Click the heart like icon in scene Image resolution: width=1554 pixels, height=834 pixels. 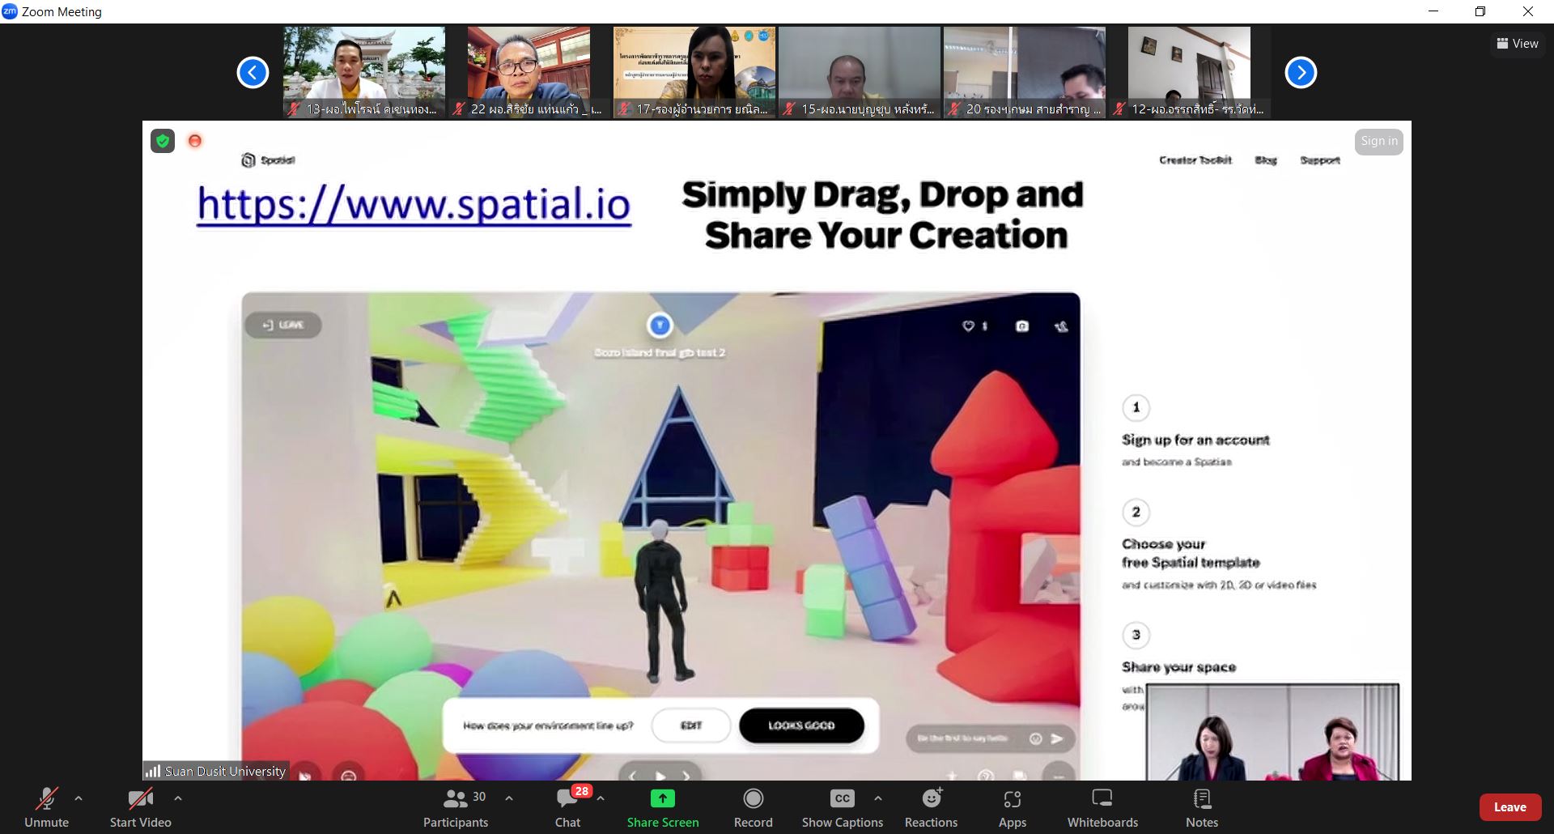968,326
